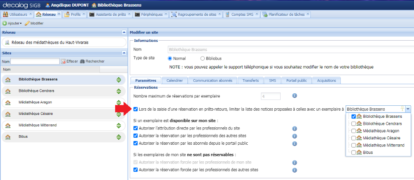
Task: Select Bibus in sites list
Action: click(64, 136)
